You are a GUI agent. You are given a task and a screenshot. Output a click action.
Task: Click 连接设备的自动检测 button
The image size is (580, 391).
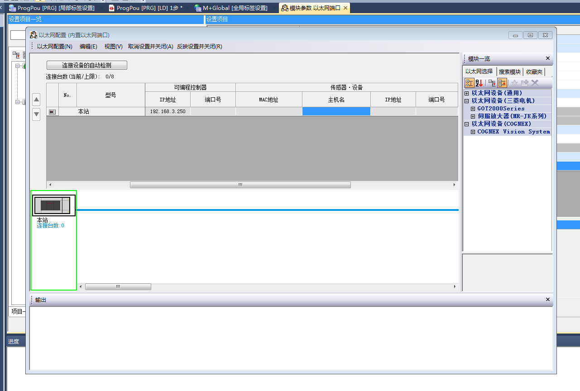[x=87, y=65]
